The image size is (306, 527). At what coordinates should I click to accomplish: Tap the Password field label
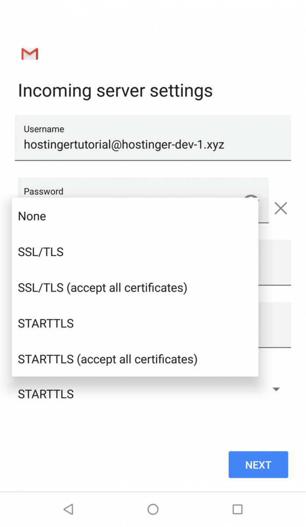pos(43,191)
